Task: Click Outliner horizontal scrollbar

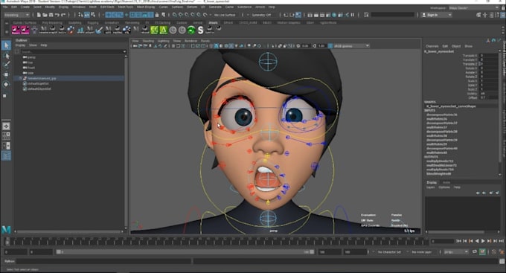Action: (x=68, y=231)
